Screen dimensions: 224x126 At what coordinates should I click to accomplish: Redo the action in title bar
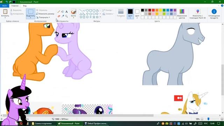pyautogui.click(x=10, y=2)
